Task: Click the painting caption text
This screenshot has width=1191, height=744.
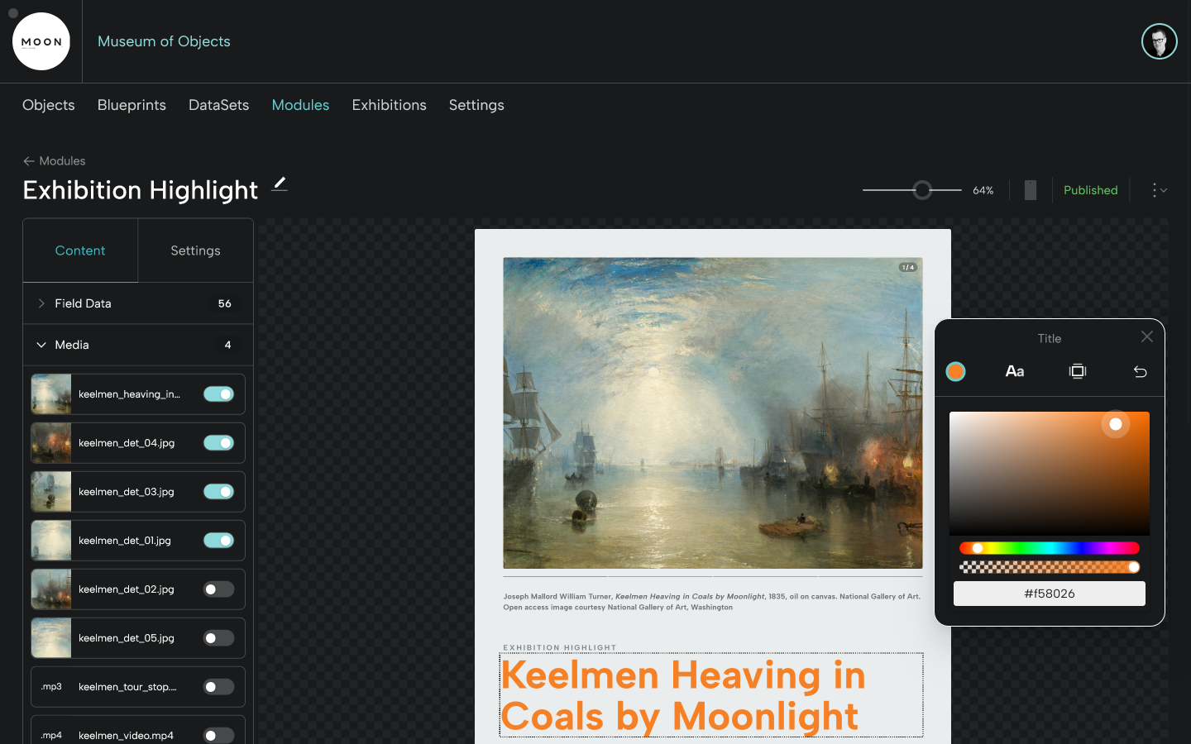Action: (x=711, y=602)
